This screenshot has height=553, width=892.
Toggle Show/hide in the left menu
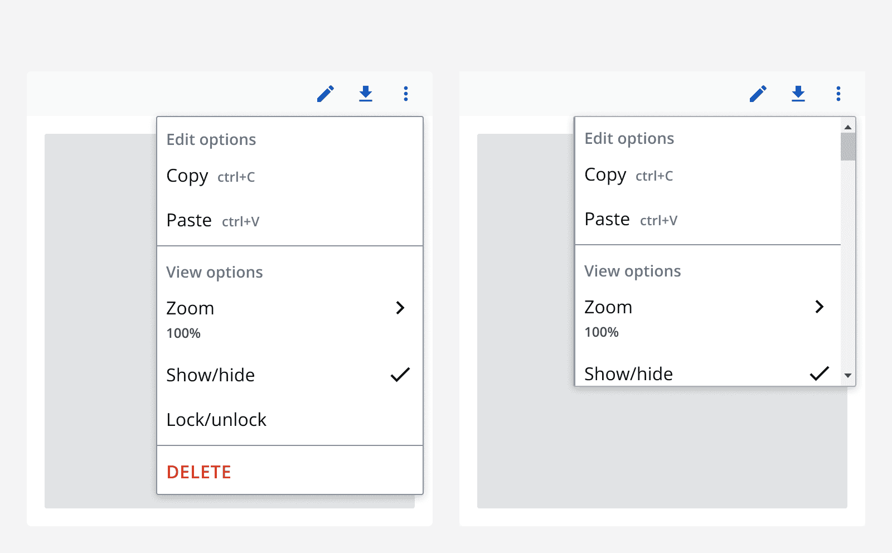pyautogui.click(x=210, y=375)
